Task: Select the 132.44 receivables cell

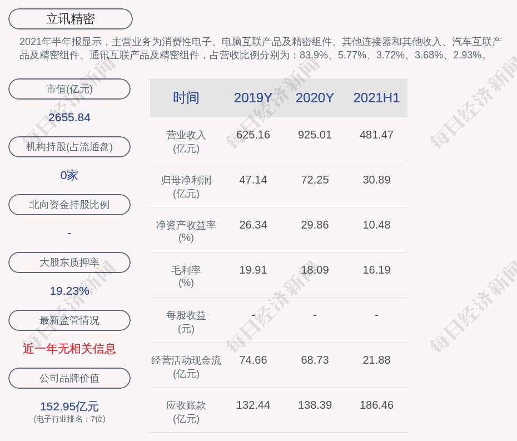Action: tap(253, 405)
